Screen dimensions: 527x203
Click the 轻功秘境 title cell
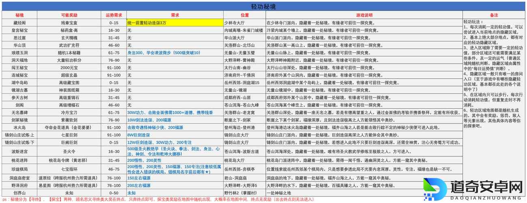point(264,6)
